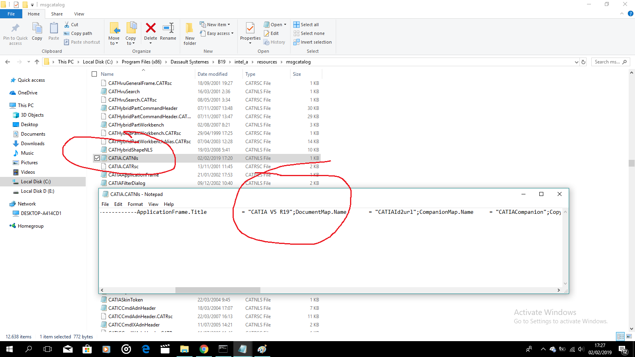Click the Date modified column header

[212, 74]
